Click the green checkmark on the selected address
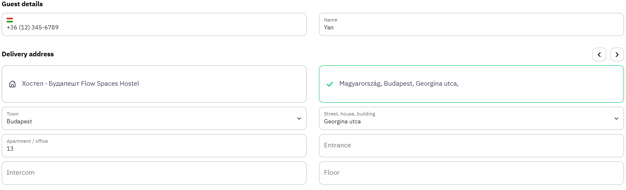 [x=330, y=84]
